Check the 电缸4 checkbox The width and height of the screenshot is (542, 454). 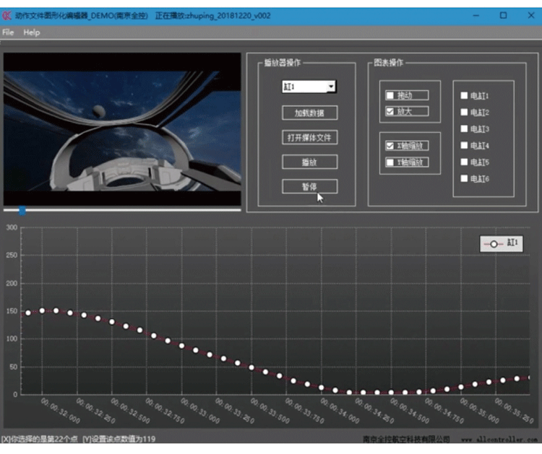click(x=465, y=146)
